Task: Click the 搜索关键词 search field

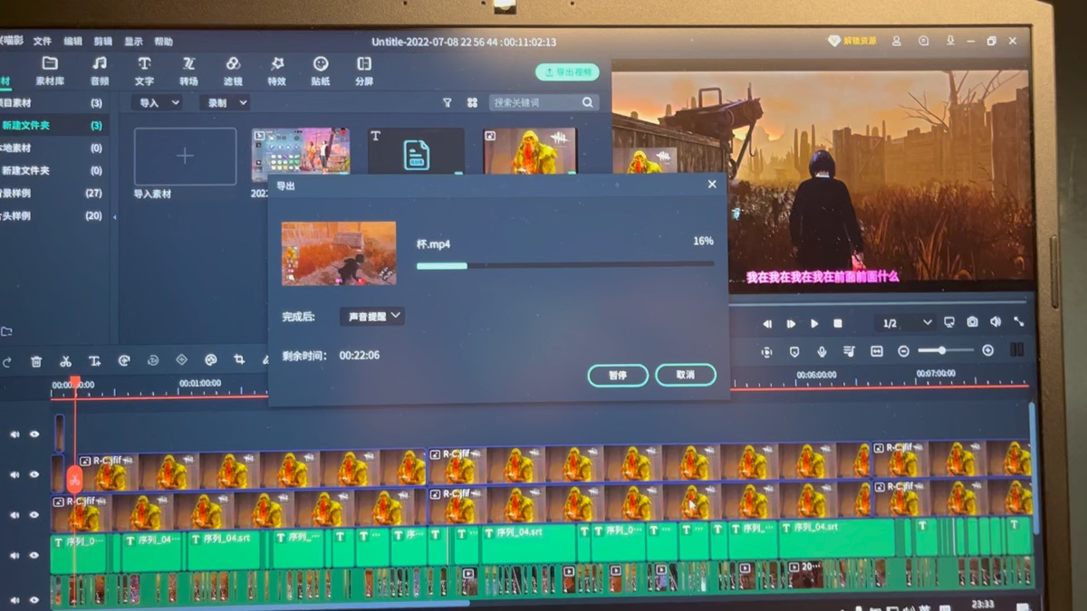Action: (543, 103)
